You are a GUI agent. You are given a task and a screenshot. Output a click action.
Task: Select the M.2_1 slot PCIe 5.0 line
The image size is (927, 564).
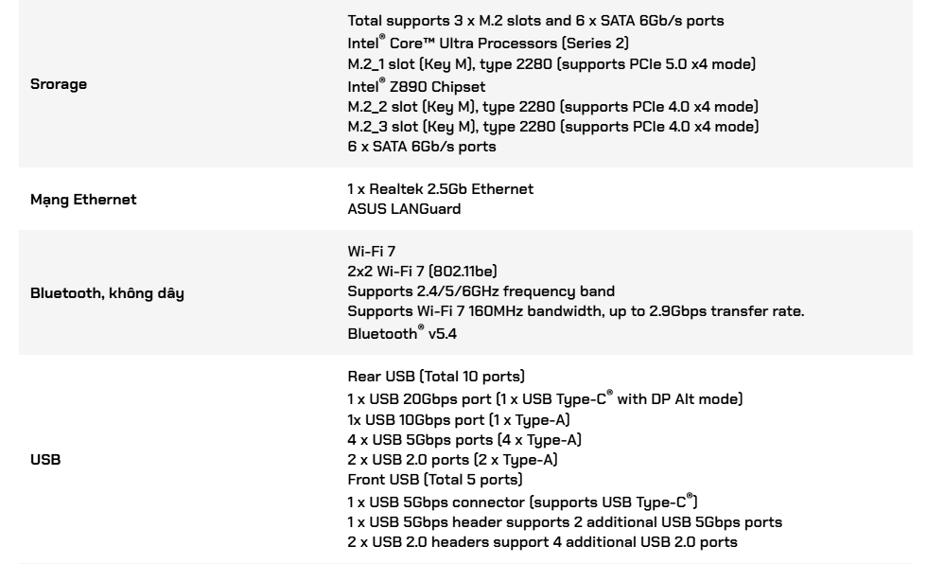[551, 63]
